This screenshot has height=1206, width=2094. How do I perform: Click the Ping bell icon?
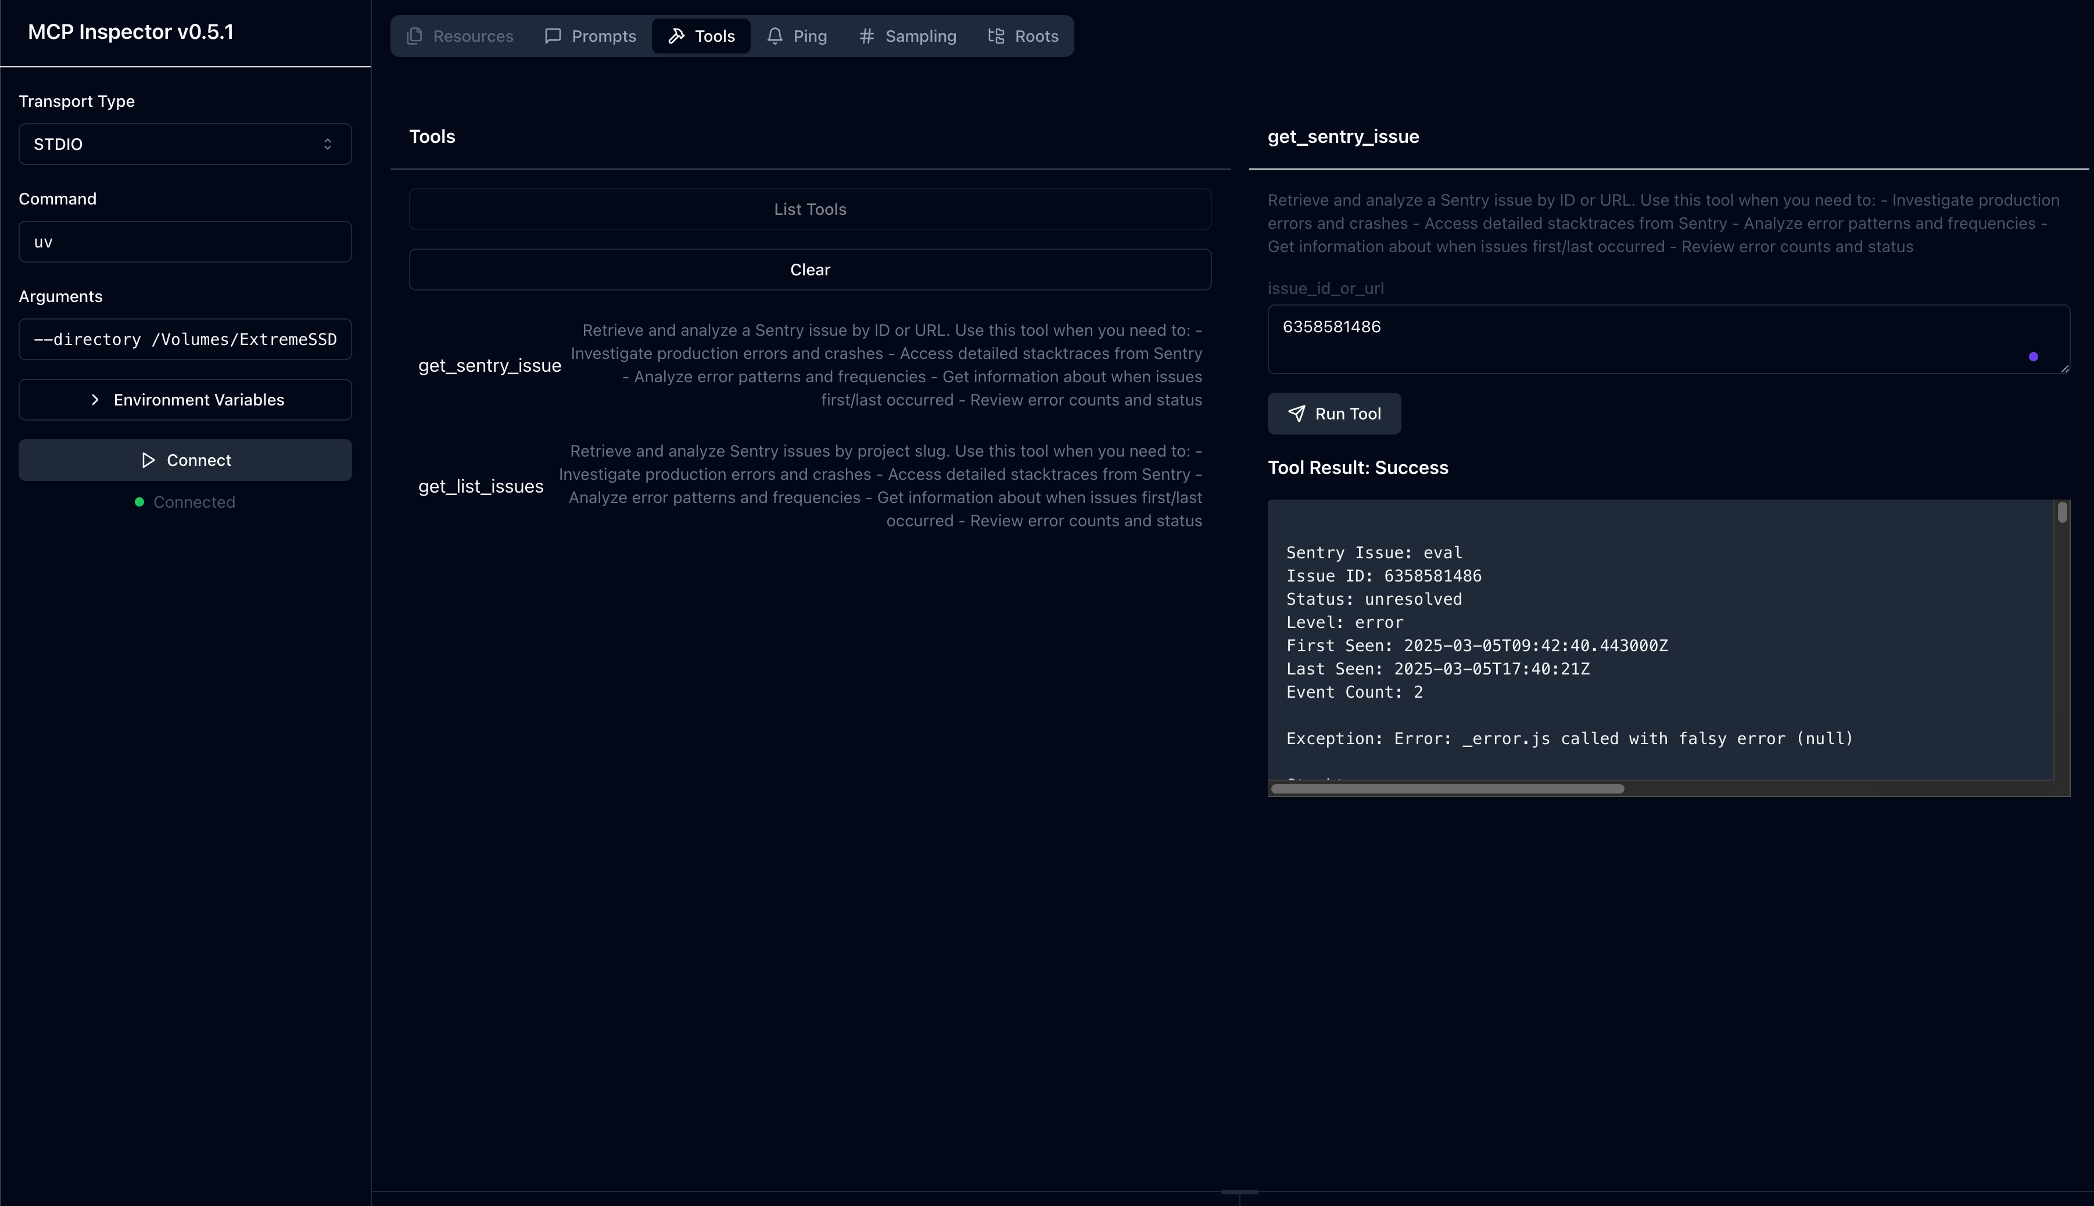[x=775, y=35]
